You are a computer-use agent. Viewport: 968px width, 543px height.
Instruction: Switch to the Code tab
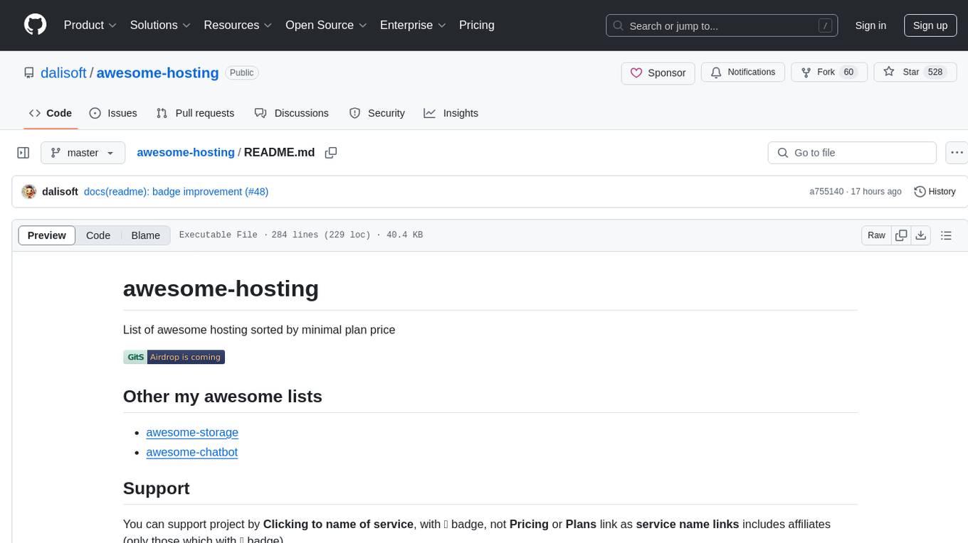click(51, 113)
